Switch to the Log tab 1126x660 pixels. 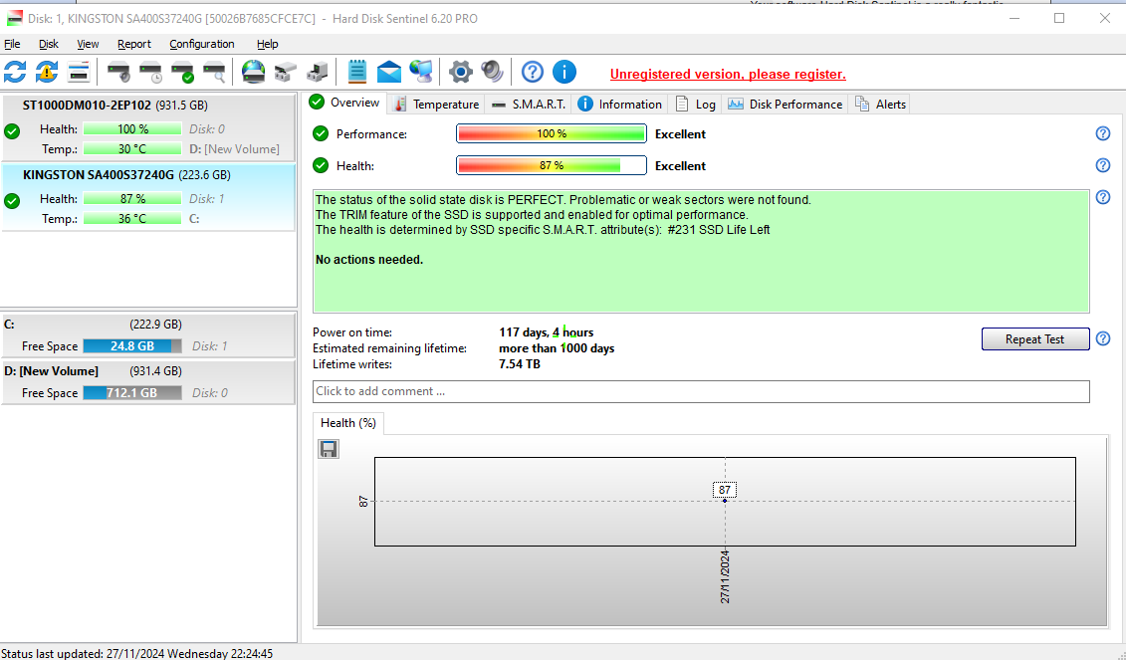point(695,105)
